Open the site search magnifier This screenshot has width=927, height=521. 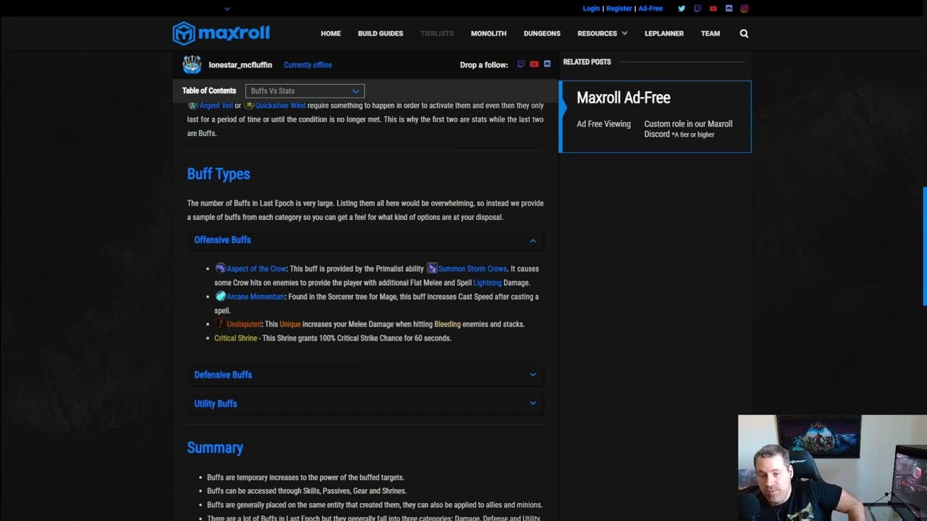pyautogui.click(x=744, y=33)
